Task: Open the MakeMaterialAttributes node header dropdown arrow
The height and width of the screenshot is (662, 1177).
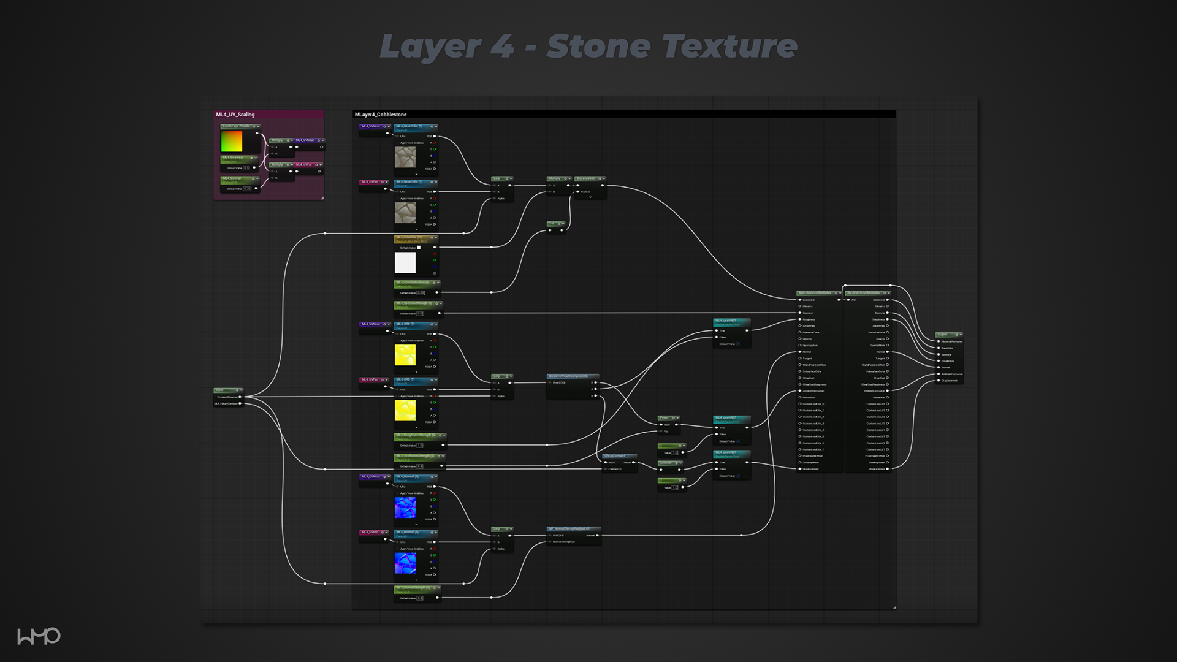Action: coord(840,293)
